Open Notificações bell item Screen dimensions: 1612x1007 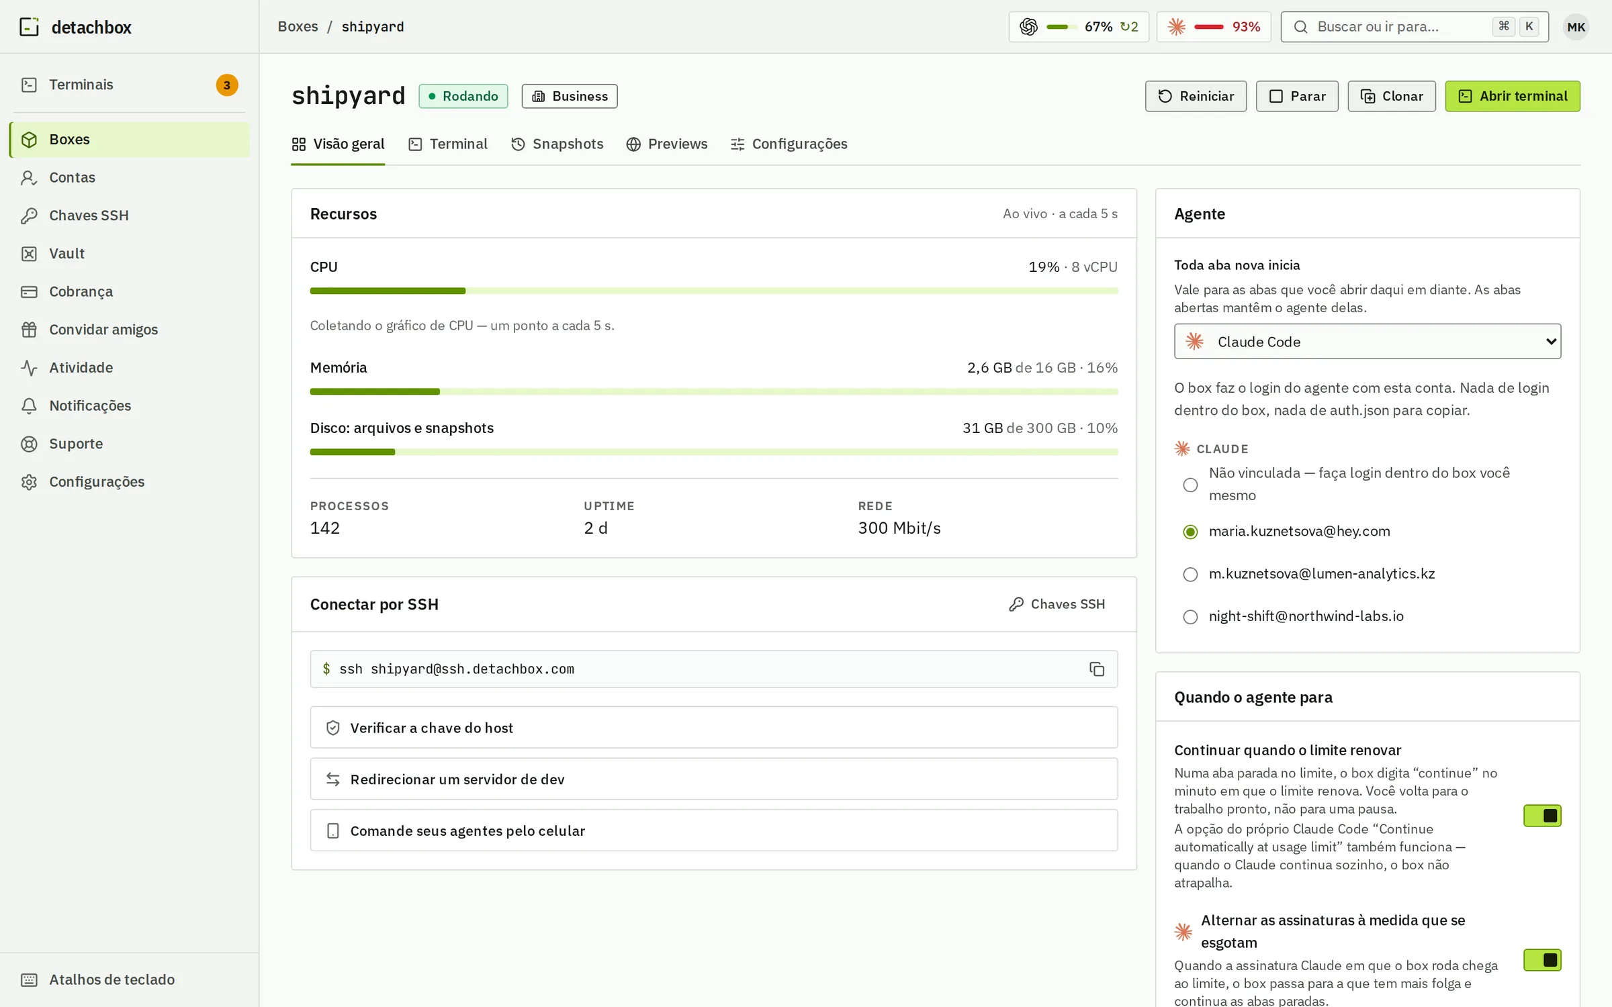pos(130,405)
